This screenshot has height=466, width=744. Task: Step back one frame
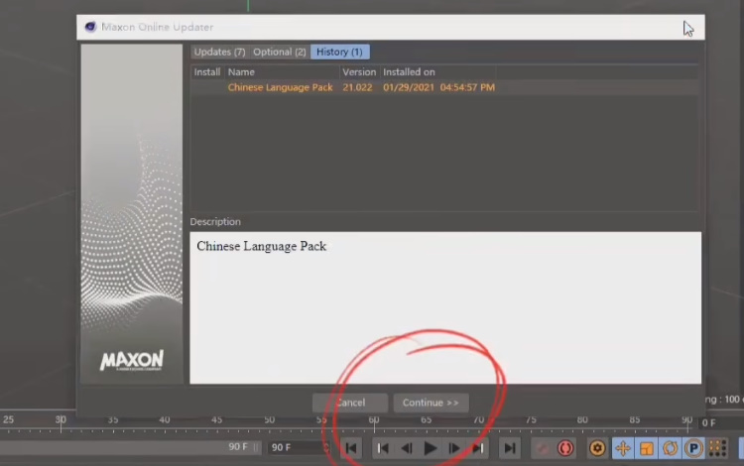coord(406,448)
